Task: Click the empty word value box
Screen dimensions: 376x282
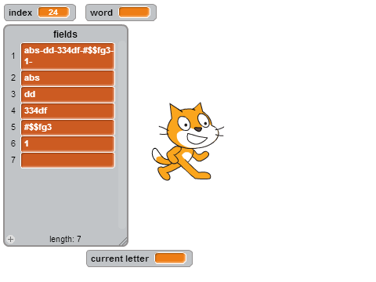Action: 135,13
